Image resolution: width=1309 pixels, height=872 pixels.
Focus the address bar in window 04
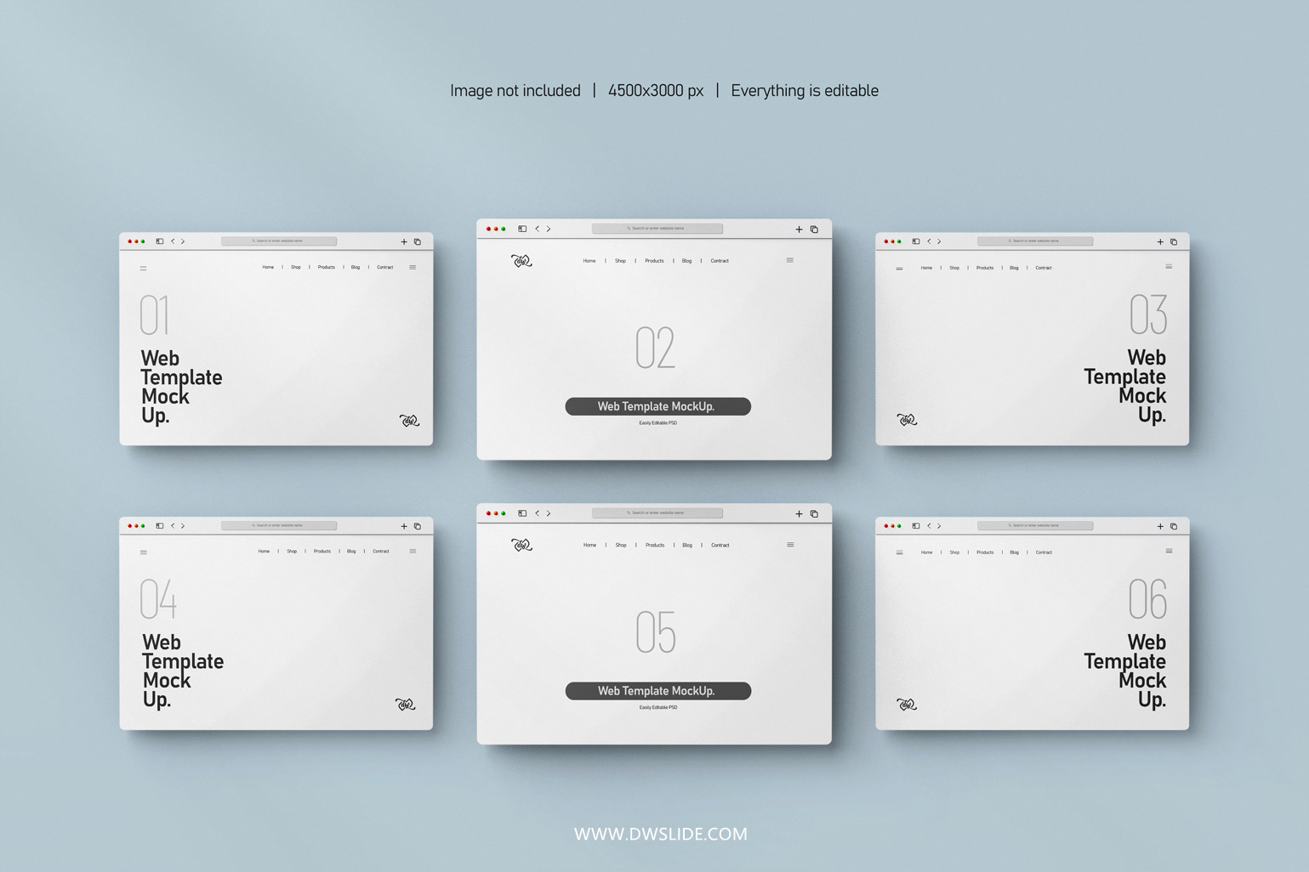(x=279, y=526)
